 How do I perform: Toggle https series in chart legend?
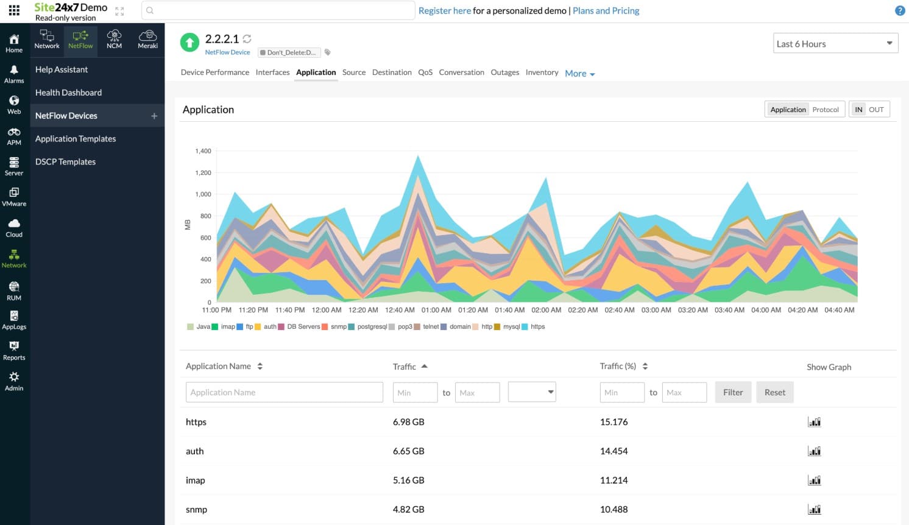pos(533,327)
